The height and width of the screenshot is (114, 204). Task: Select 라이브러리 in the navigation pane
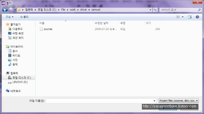[x=17, y=47]
